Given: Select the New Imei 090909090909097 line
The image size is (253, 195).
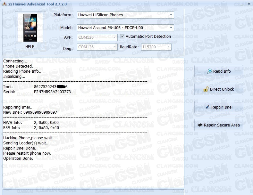Looking at the screenshot, I should pyautogui.click(x=30, y=112).
